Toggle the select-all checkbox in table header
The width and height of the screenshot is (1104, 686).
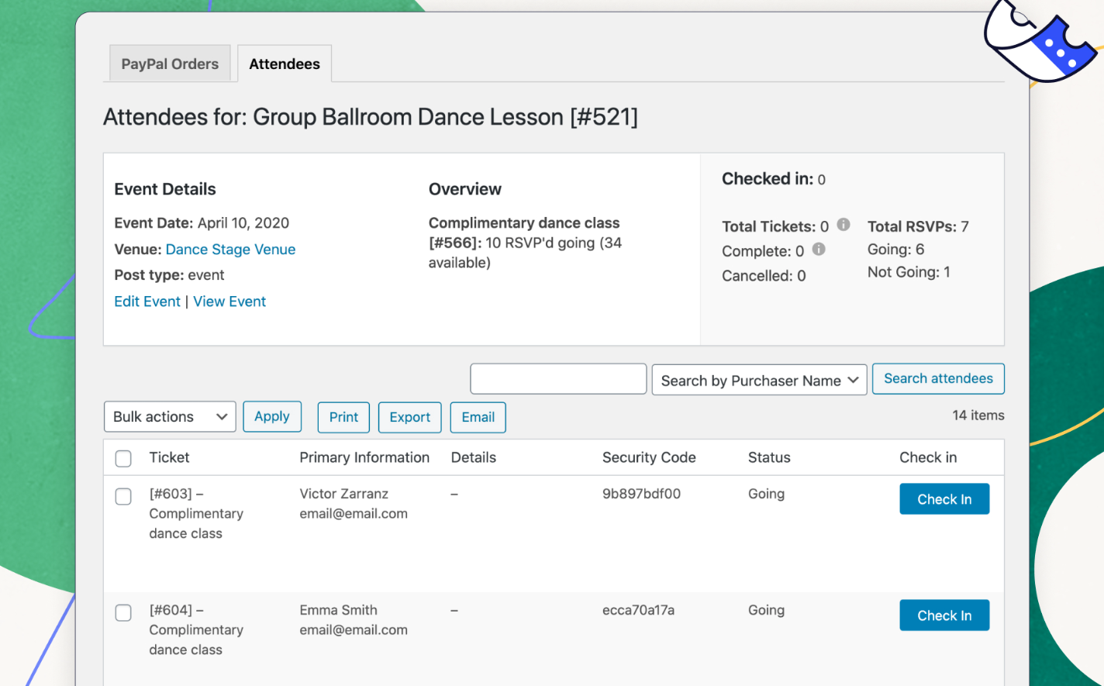tap(123, 458)
